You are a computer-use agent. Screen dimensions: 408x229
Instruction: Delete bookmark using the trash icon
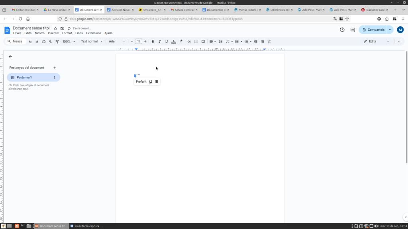point(157,82)
